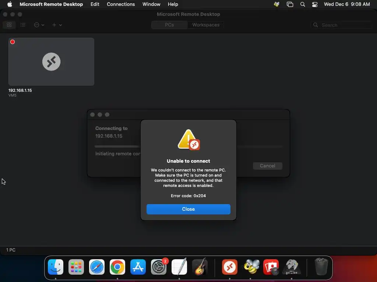This screenshot has height=282, width=377.
Task: Click Microsoft Remote Desktop icon in Dock
Action: coord(230,267)
